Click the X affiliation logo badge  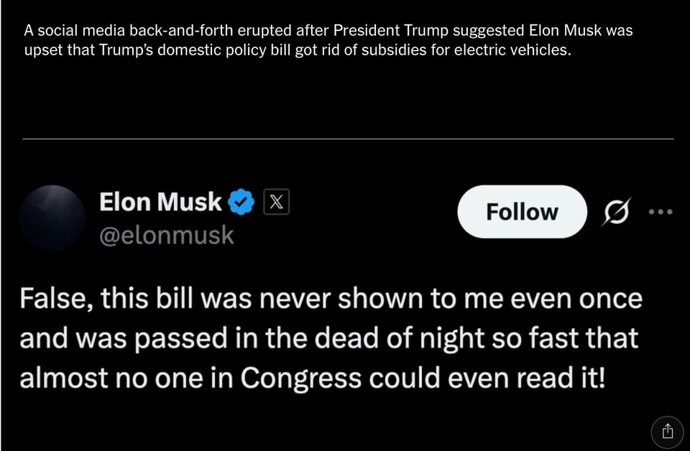point(277,202)
